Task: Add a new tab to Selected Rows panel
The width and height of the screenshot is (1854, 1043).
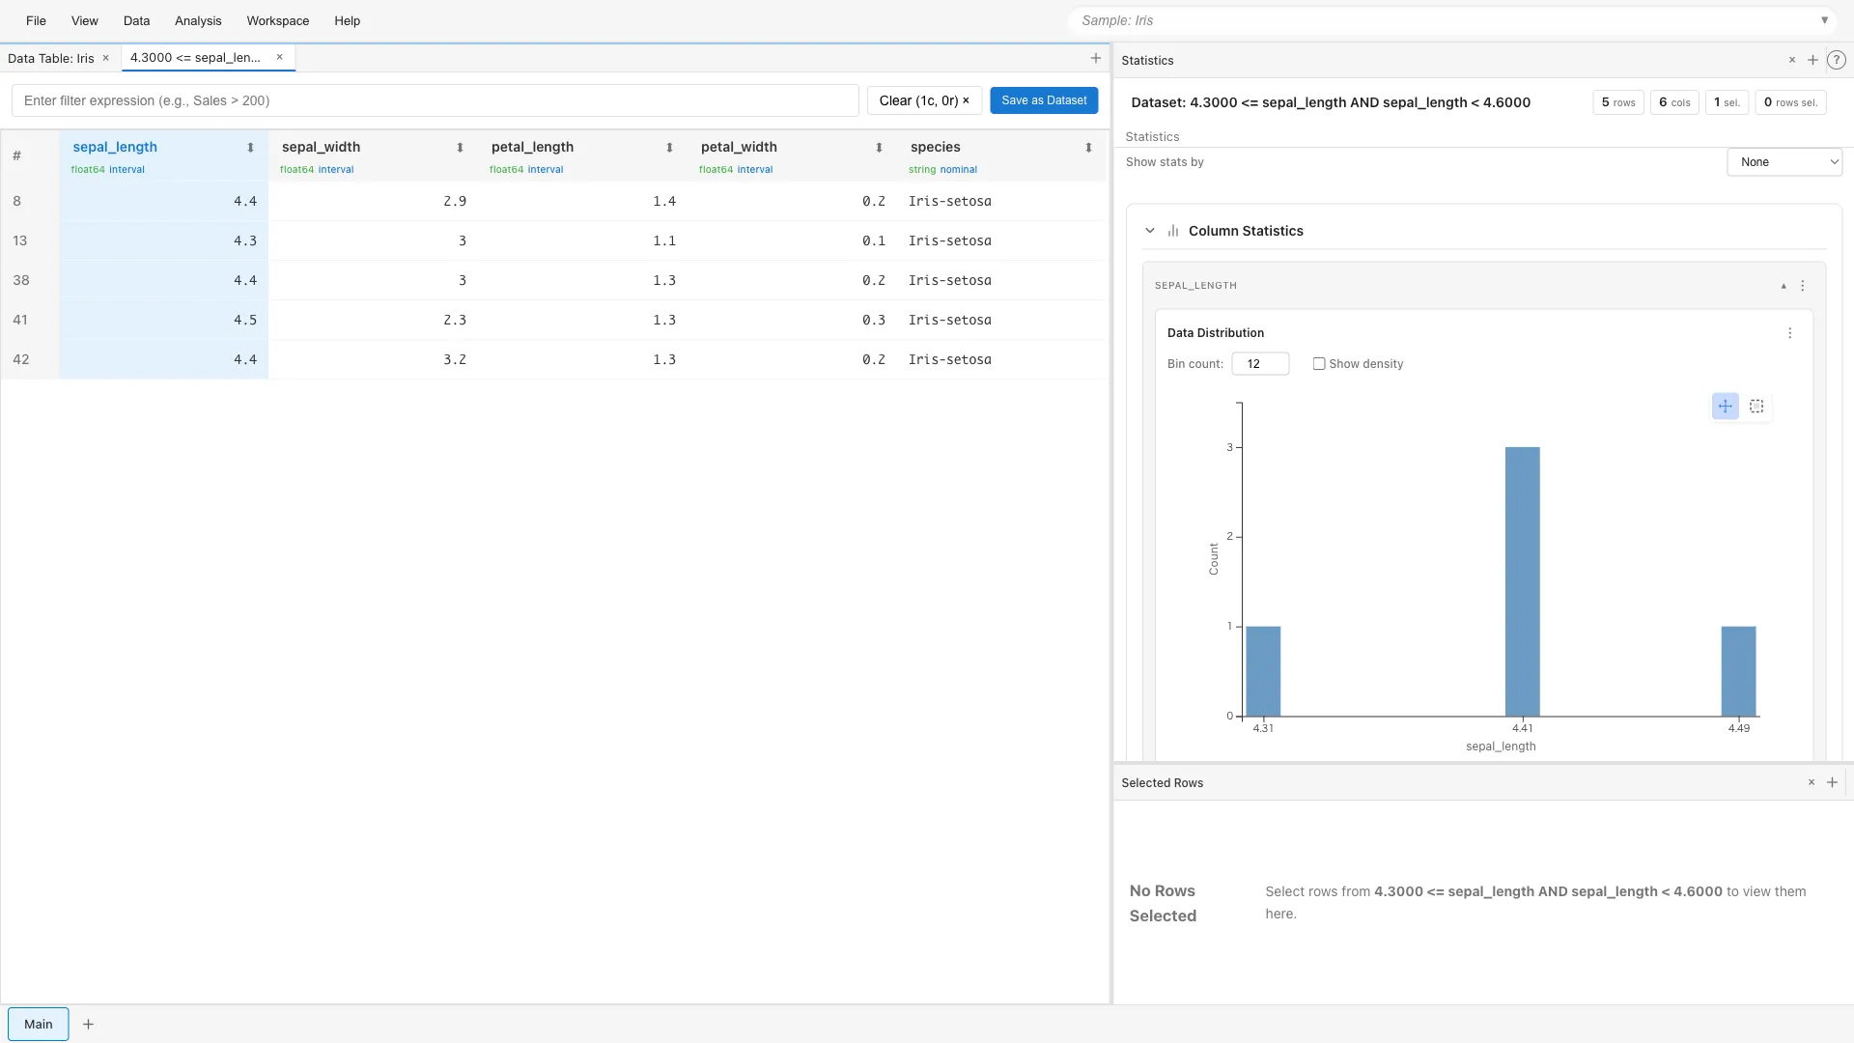Action: pyautogui.click(x=1832, y=782)
